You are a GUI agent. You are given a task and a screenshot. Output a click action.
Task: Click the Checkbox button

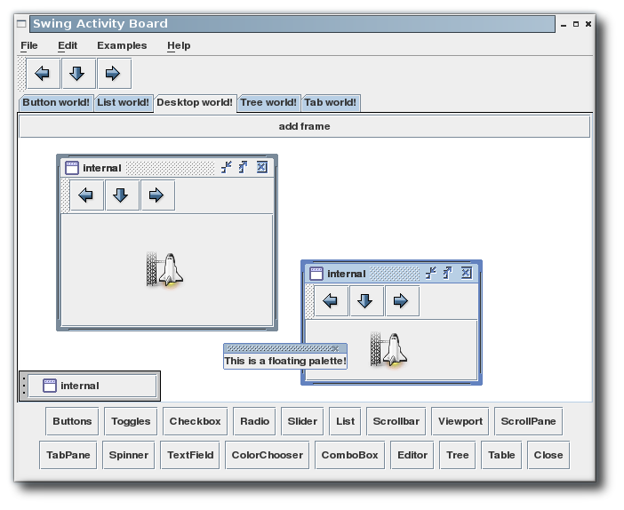pos(195,421)
